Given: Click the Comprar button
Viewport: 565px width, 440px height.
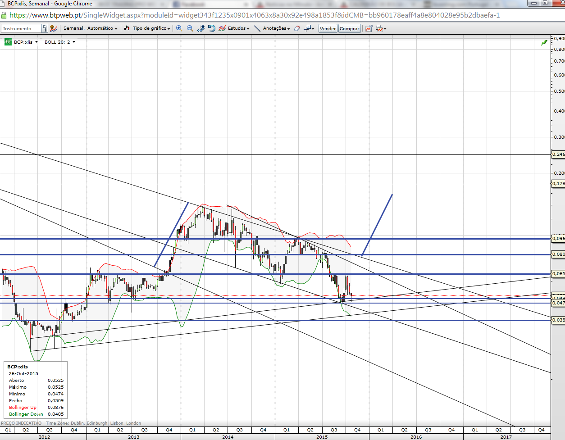Looking at the screenshot, I should coord(350,28).
